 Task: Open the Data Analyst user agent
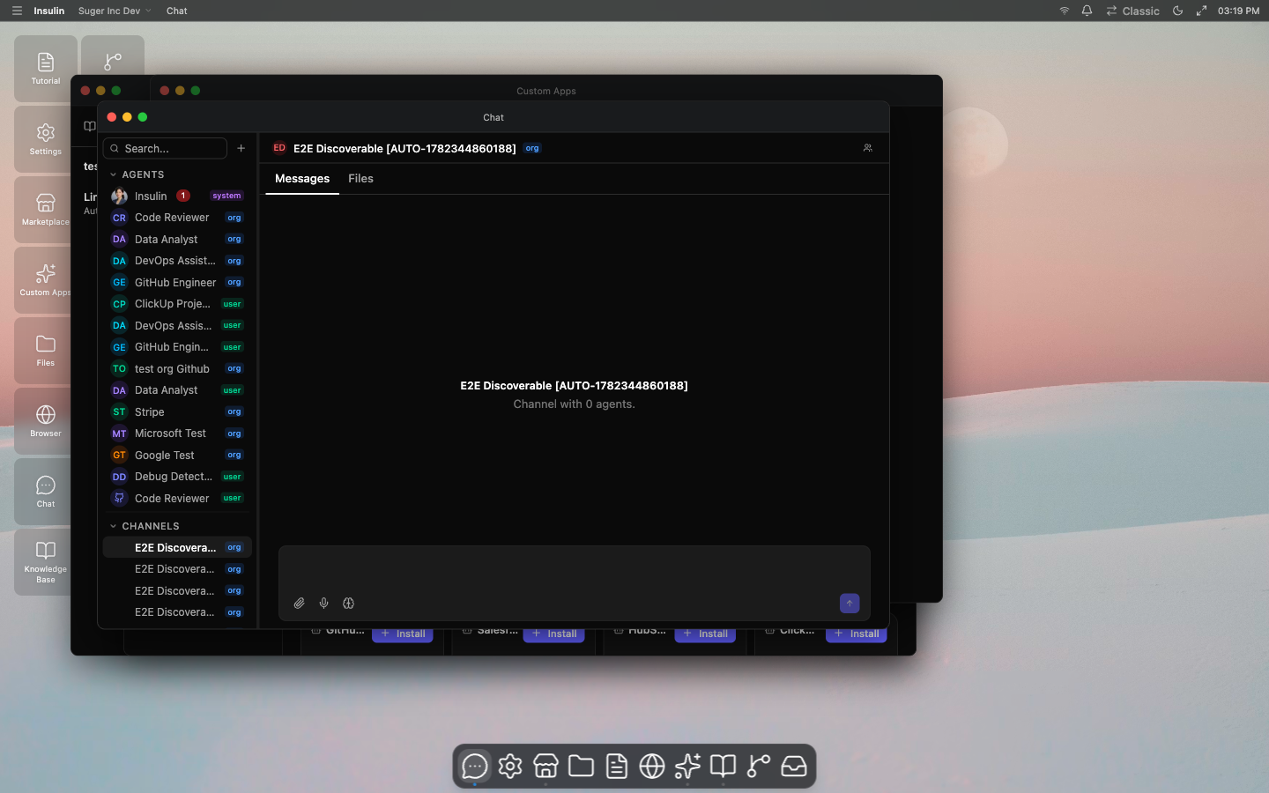coord(177,390)
